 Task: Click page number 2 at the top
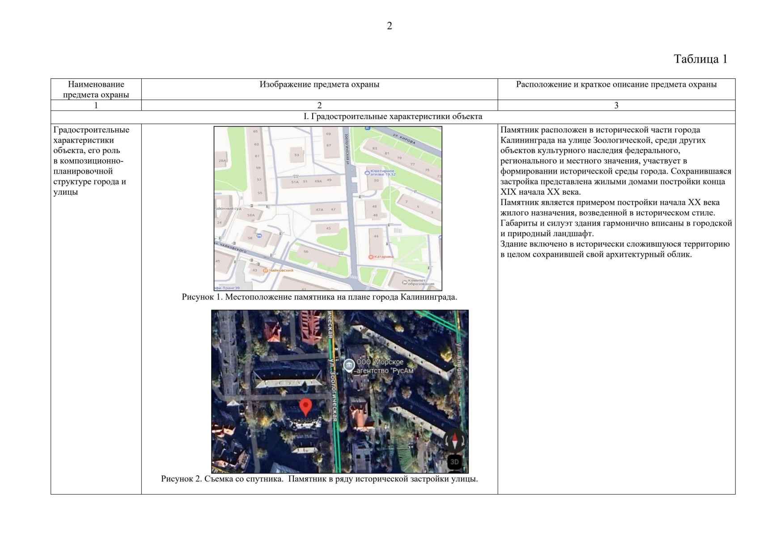(x=390, y=26)
